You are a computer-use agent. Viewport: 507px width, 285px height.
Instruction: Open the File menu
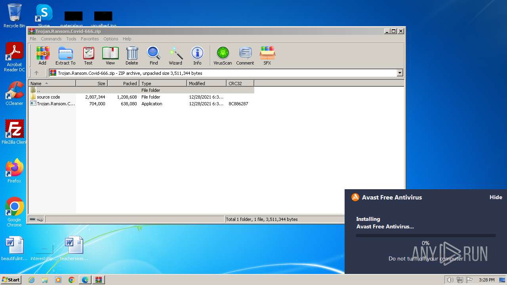(33, 39)
